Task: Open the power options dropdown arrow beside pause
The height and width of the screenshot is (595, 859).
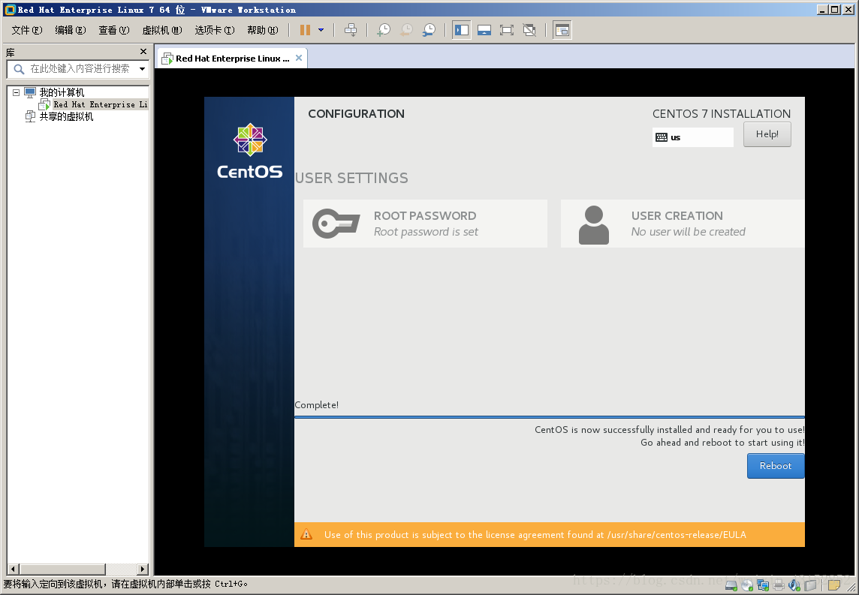Action: pyautogui.click(x=321, y=30)
